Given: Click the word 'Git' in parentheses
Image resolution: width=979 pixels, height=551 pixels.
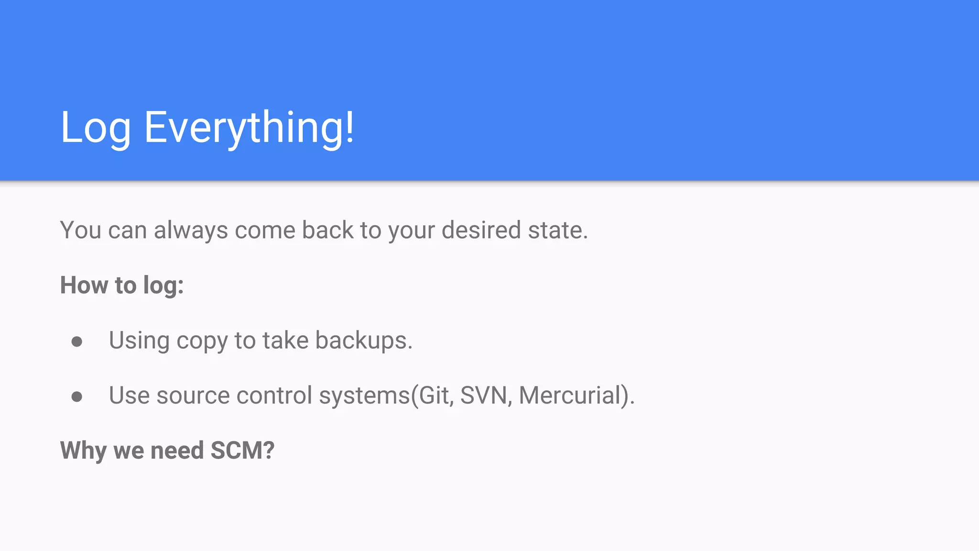Looking at the screenshot, I should point(434,396).
